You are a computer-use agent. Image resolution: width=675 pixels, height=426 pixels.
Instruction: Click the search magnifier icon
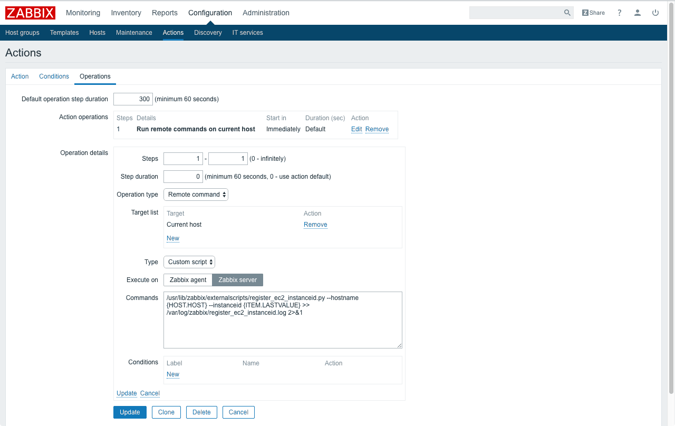click(x=567, y=13)
